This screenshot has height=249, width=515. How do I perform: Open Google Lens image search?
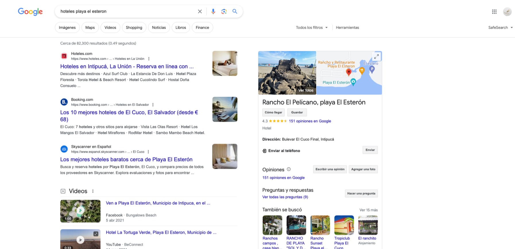click(x=224, y=11)
